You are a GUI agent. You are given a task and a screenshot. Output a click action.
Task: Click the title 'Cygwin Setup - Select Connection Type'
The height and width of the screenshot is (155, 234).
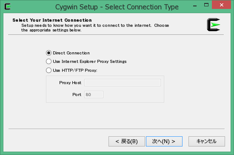pos(117,7)
